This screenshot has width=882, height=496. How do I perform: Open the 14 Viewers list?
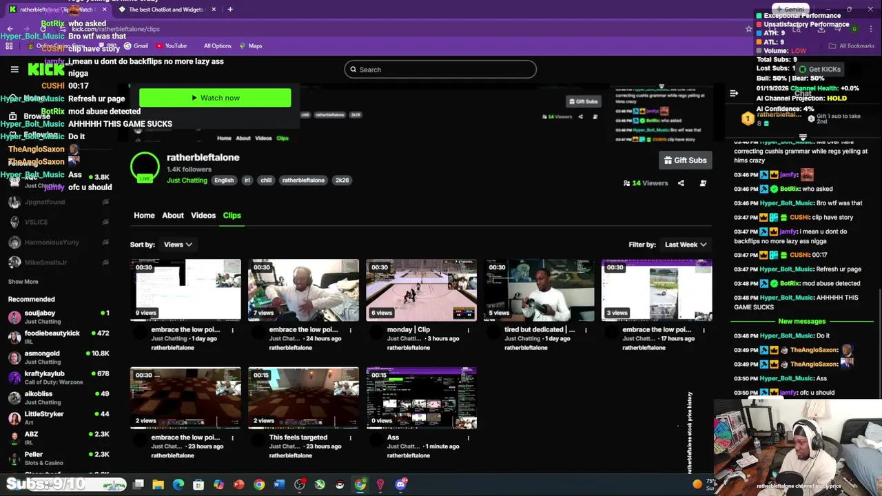click(x=646, y=183)
